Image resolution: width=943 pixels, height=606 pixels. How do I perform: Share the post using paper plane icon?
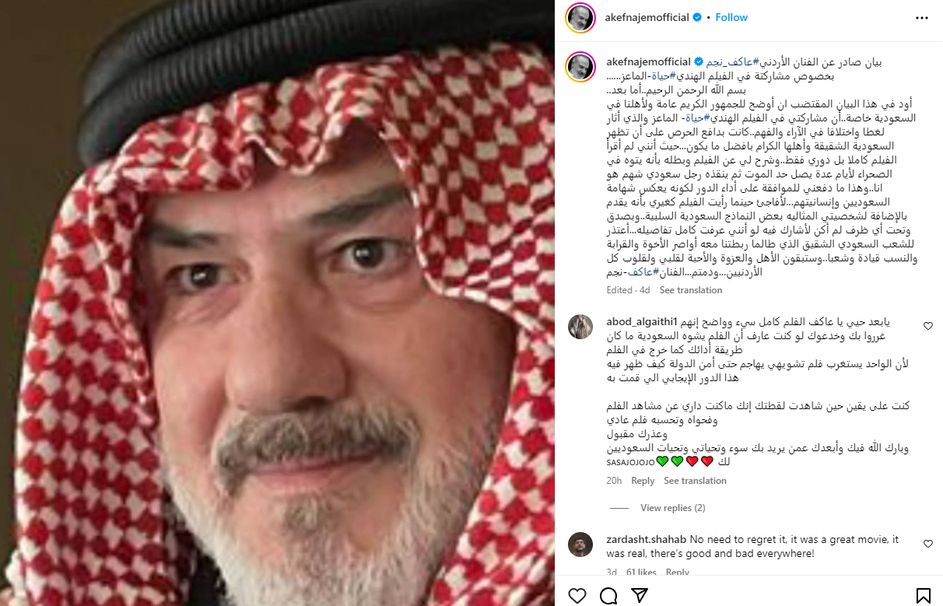point(640,596)
